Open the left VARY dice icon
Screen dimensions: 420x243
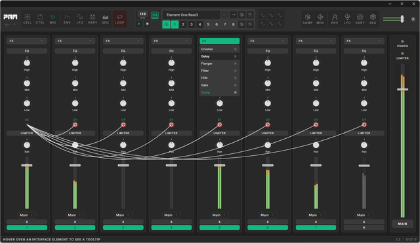pyautogui.click(x=93, y=19)
